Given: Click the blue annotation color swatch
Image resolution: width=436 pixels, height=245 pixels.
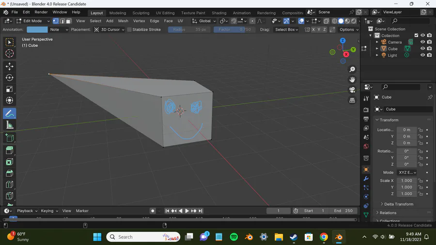Looking at the screenshot, I should 37,30.
